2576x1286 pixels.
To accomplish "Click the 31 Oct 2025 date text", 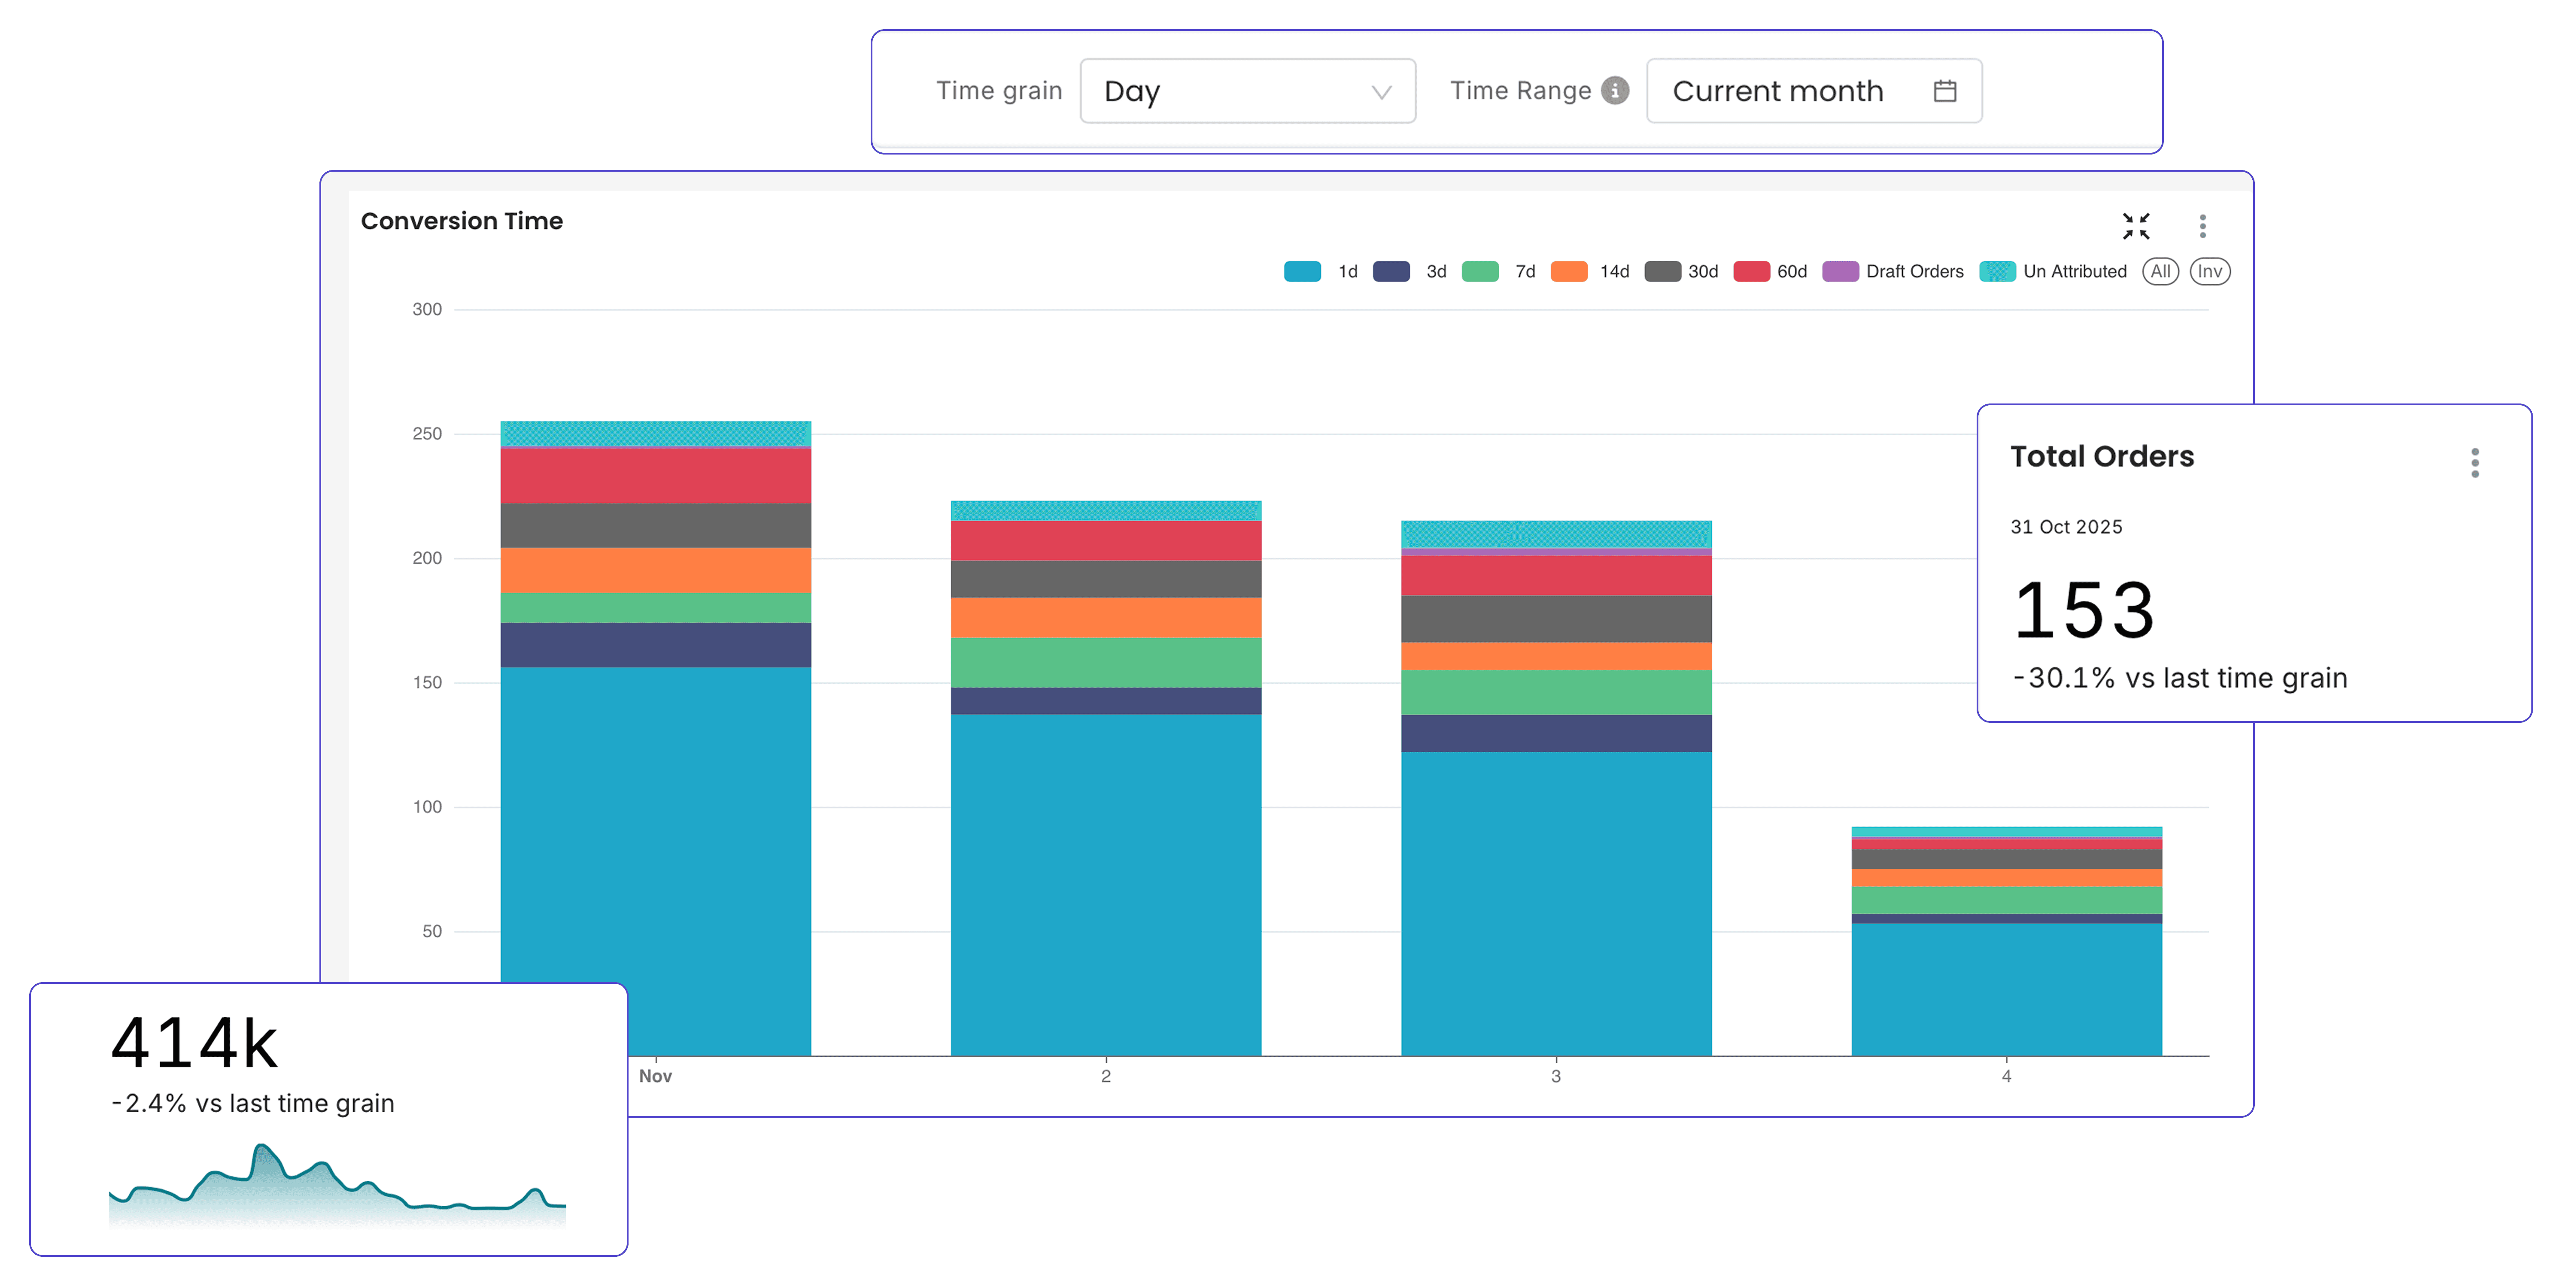I will (2066, 527).
